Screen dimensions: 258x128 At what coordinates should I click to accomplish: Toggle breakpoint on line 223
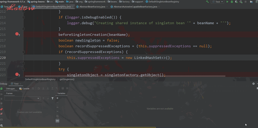pos(17,74)
